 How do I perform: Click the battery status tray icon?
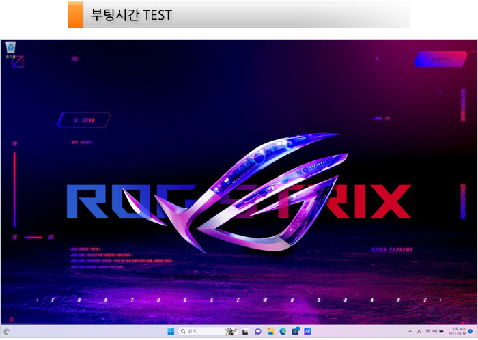(441, 331)
